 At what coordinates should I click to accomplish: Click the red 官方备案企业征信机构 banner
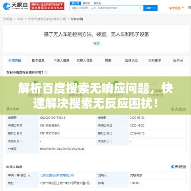pos(47,6)
